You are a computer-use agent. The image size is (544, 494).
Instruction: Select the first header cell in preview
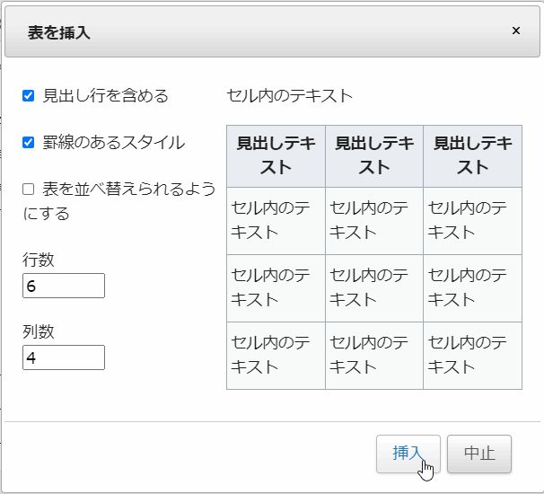(x=276, y=155)
